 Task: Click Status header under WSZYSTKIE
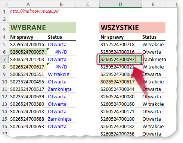[x=149, y=37]
